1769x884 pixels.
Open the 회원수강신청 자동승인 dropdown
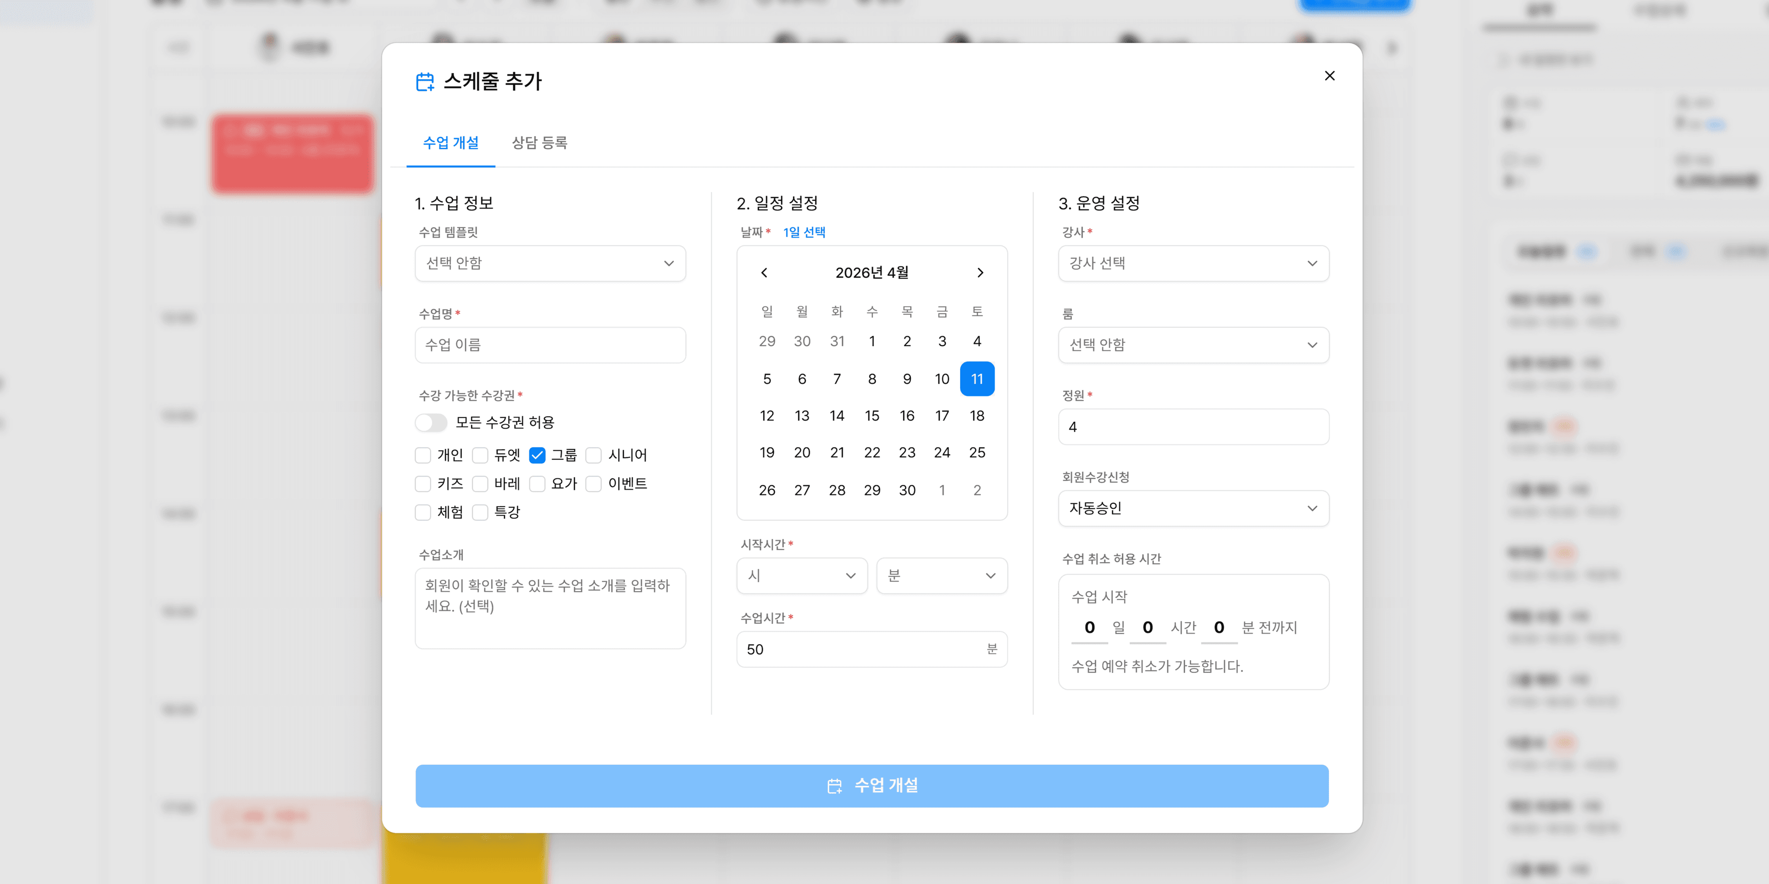pyautogui.click(x=1194, y=509)
